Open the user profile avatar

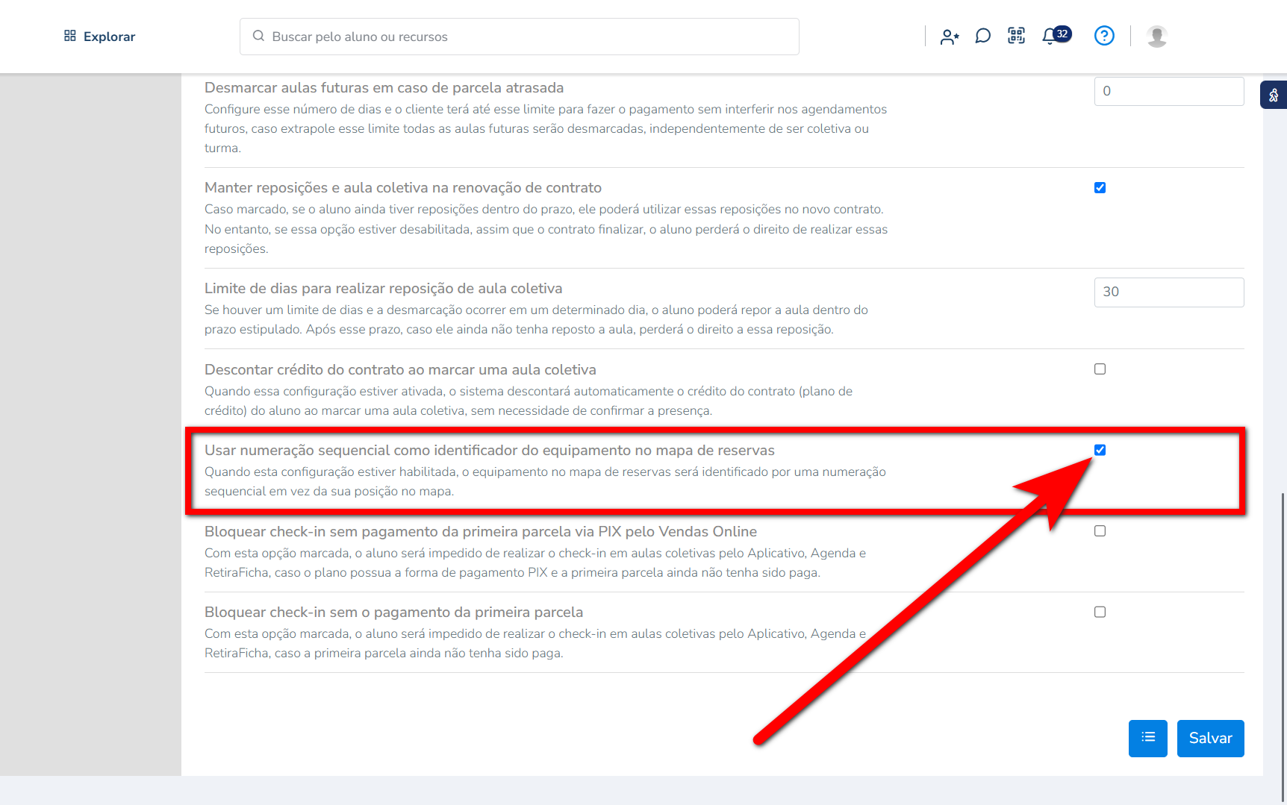(x=1156, y=37)
